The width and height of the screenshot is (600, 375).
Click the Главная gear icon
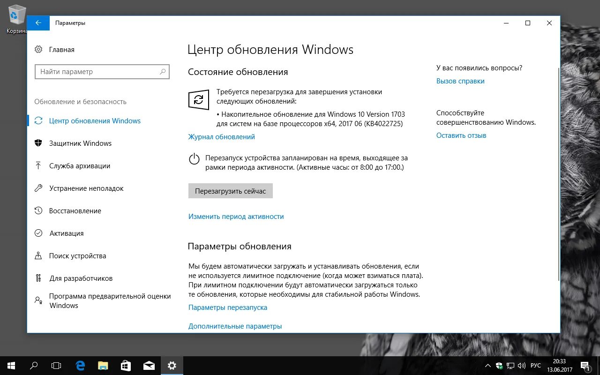pyautogui.click(x=38, y=50)
